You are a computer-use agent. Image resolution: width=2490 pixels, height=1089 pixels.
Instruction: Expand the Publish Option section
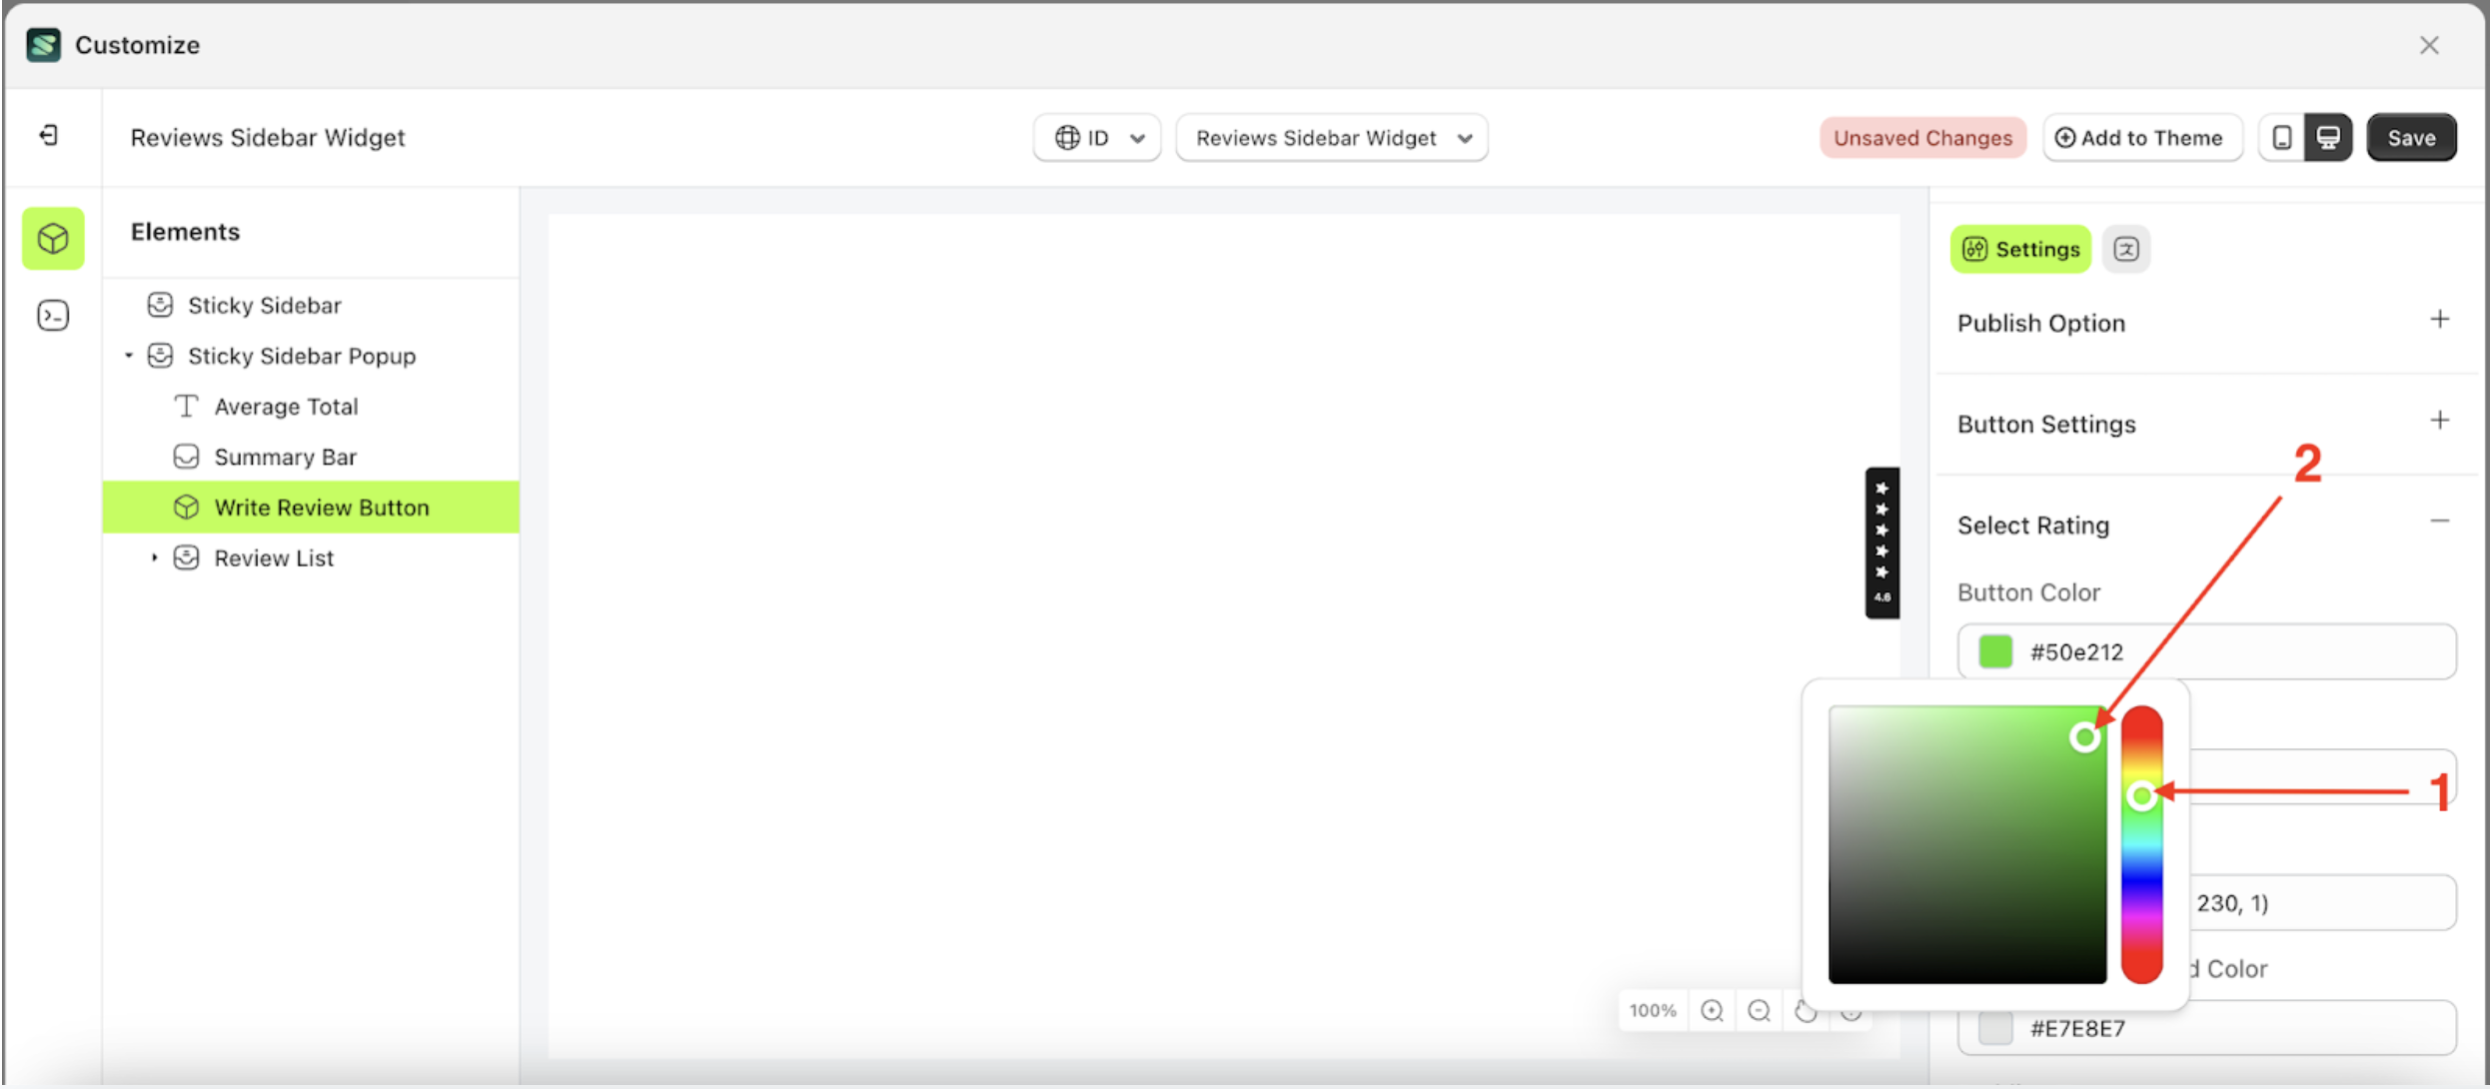(x=2439, y=319)
